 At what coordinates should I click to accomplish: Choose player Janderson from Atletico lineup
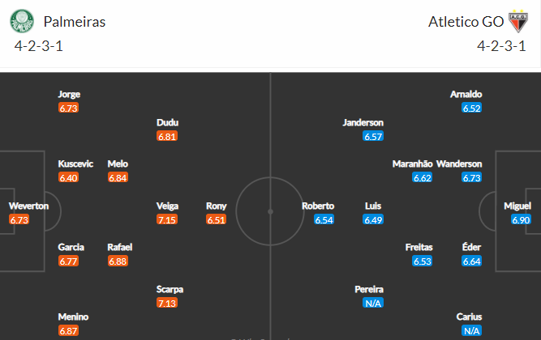click(x=363, y=122)
